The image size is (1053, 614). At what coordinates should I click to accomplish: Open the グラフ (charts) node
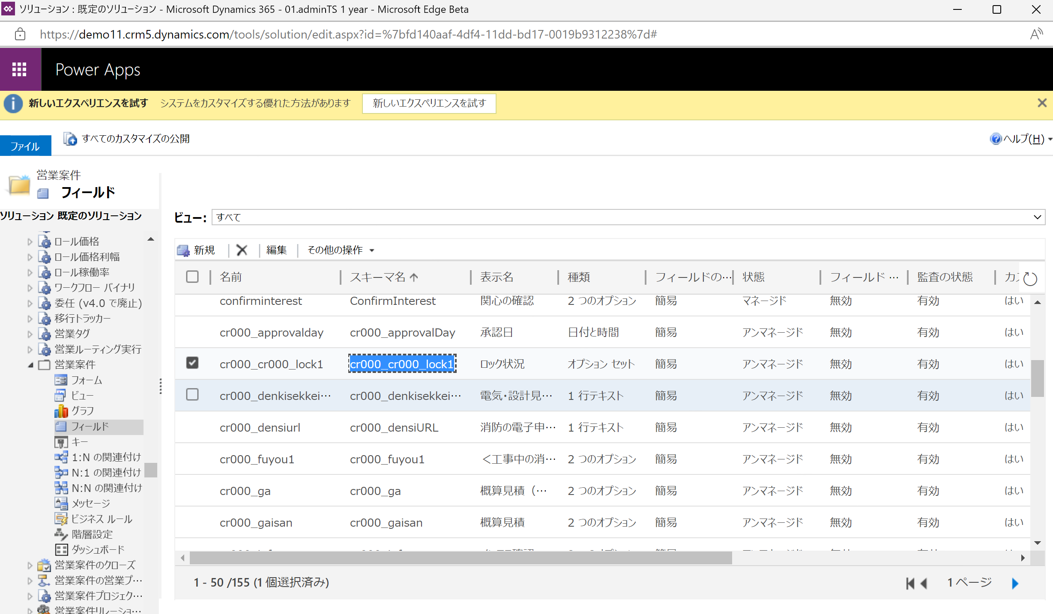(82, 411)
